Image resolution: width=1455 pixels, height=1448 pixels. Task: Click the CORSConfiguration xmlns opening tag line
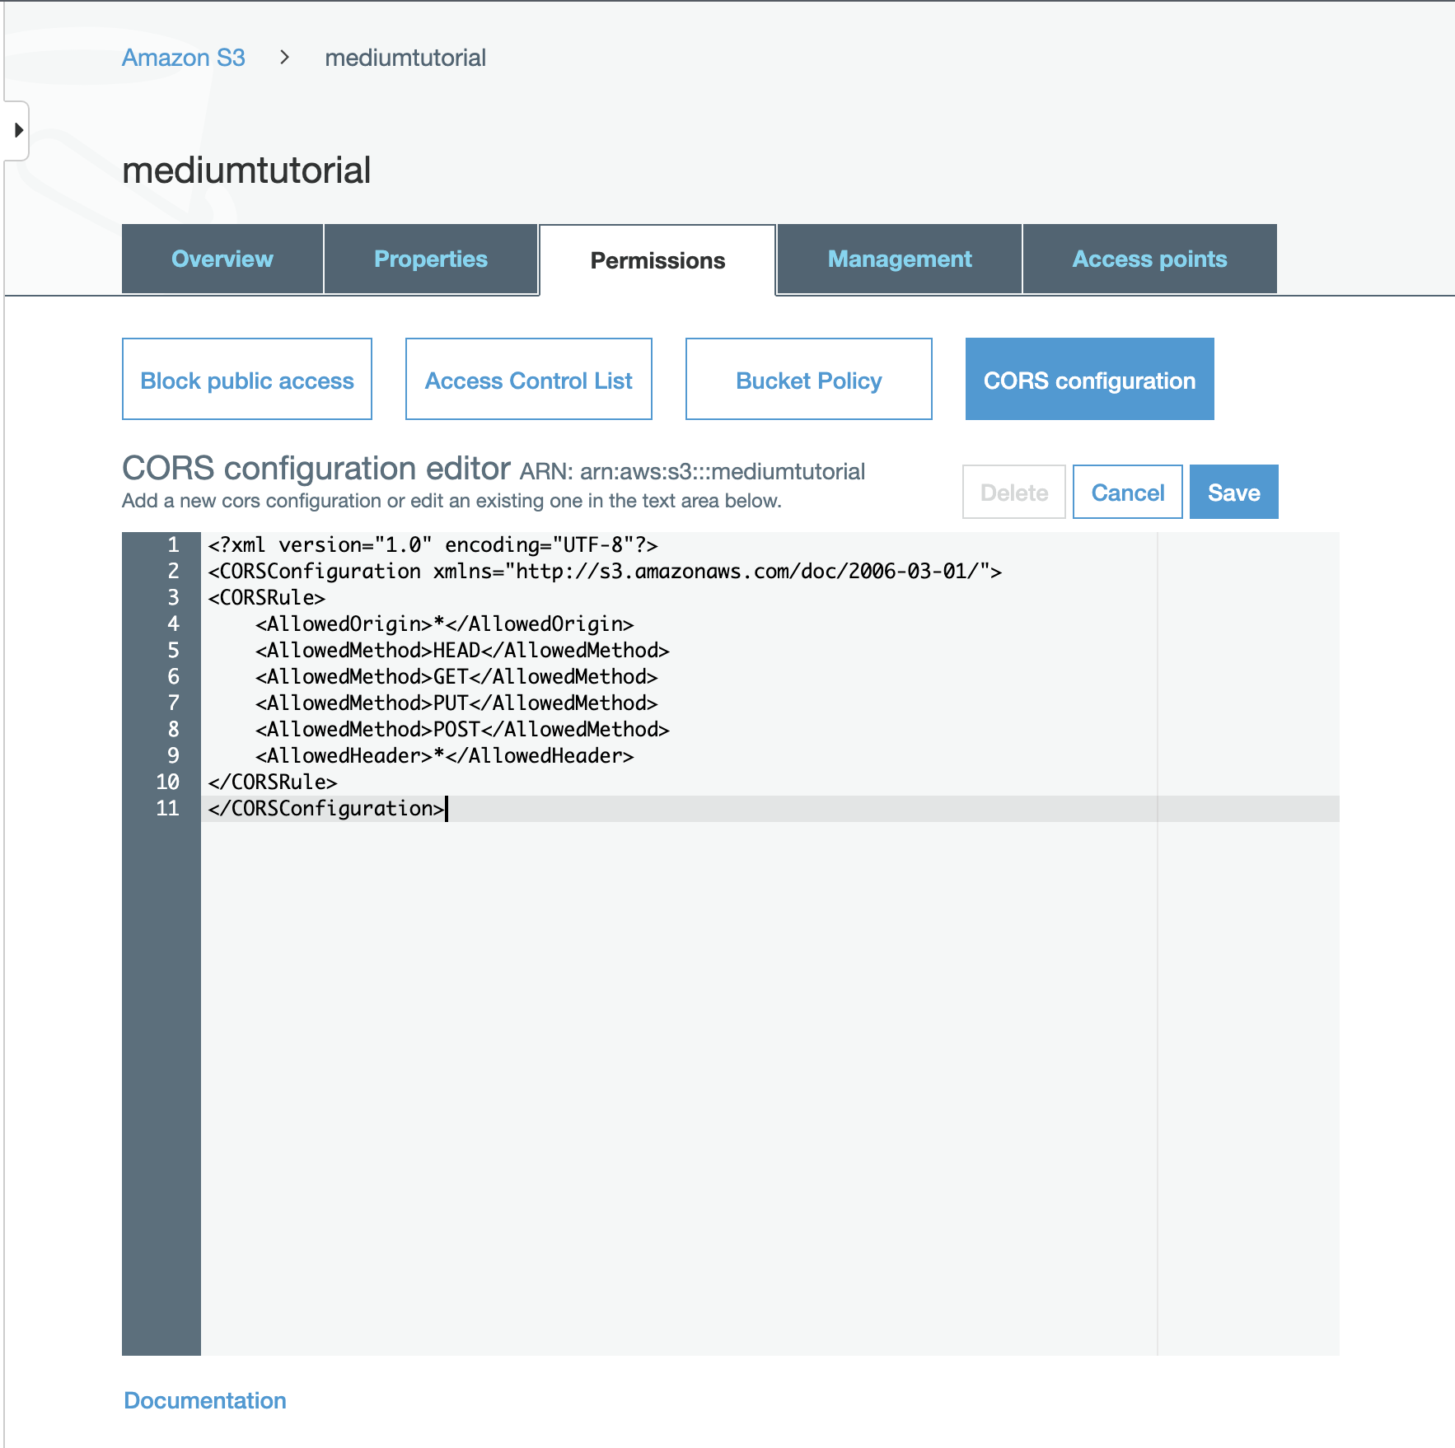pos(605,572)
